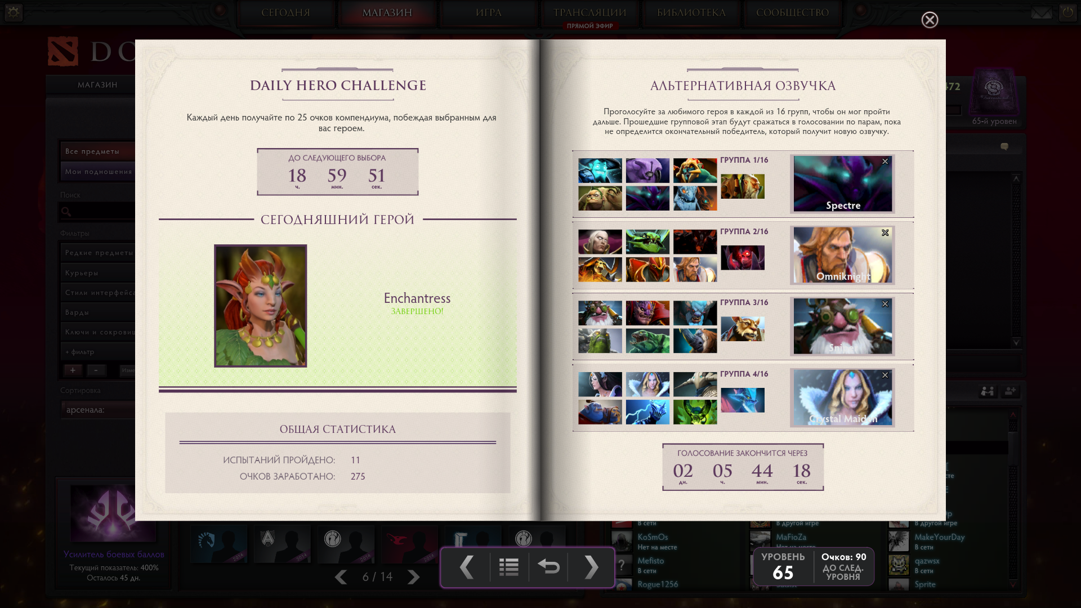Close the compendium with the round X

click(x=930, y=20)
